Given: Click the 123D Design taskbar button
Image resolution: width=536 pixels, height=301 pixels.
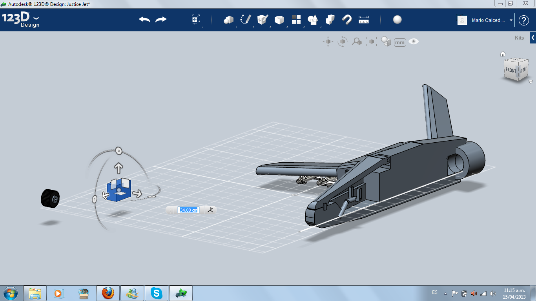Looking at the screenshot, I should click(180, 293).
